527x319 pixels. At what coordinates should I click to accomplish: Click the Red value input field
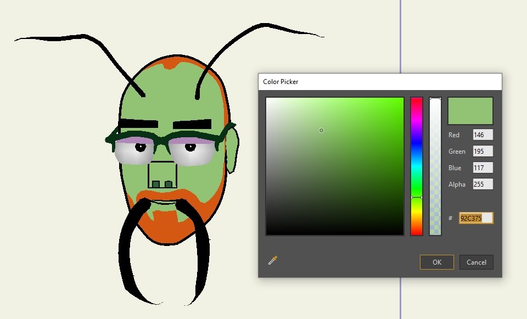point(483,135)
